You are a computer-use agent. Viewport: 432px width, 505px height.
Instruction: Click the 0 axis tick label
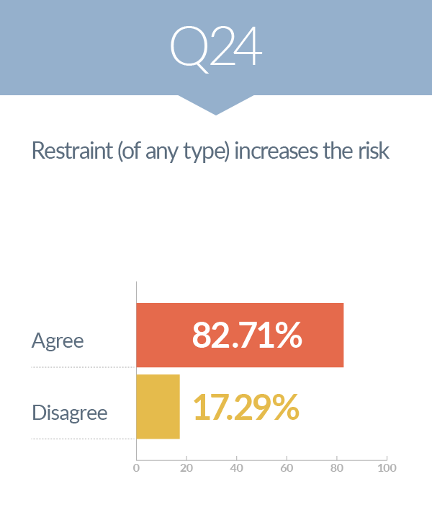[x=136, y=467]
